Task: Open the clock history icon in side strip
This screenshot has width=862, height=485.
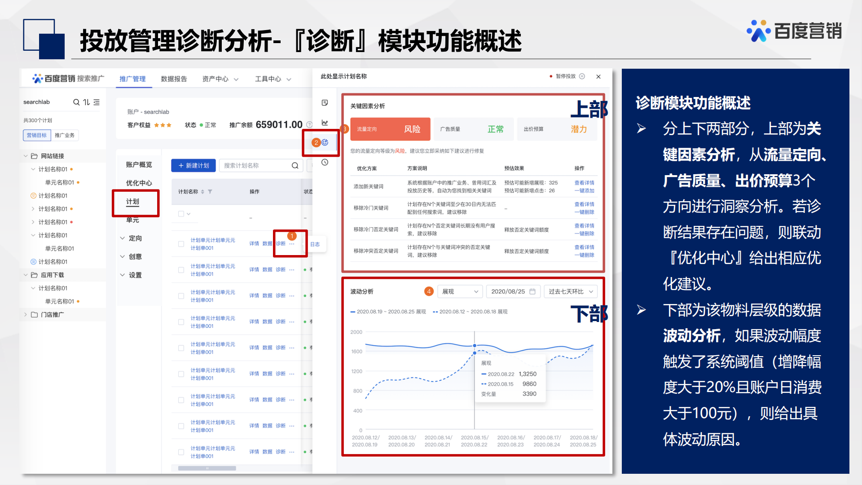Action: (325, 162)
